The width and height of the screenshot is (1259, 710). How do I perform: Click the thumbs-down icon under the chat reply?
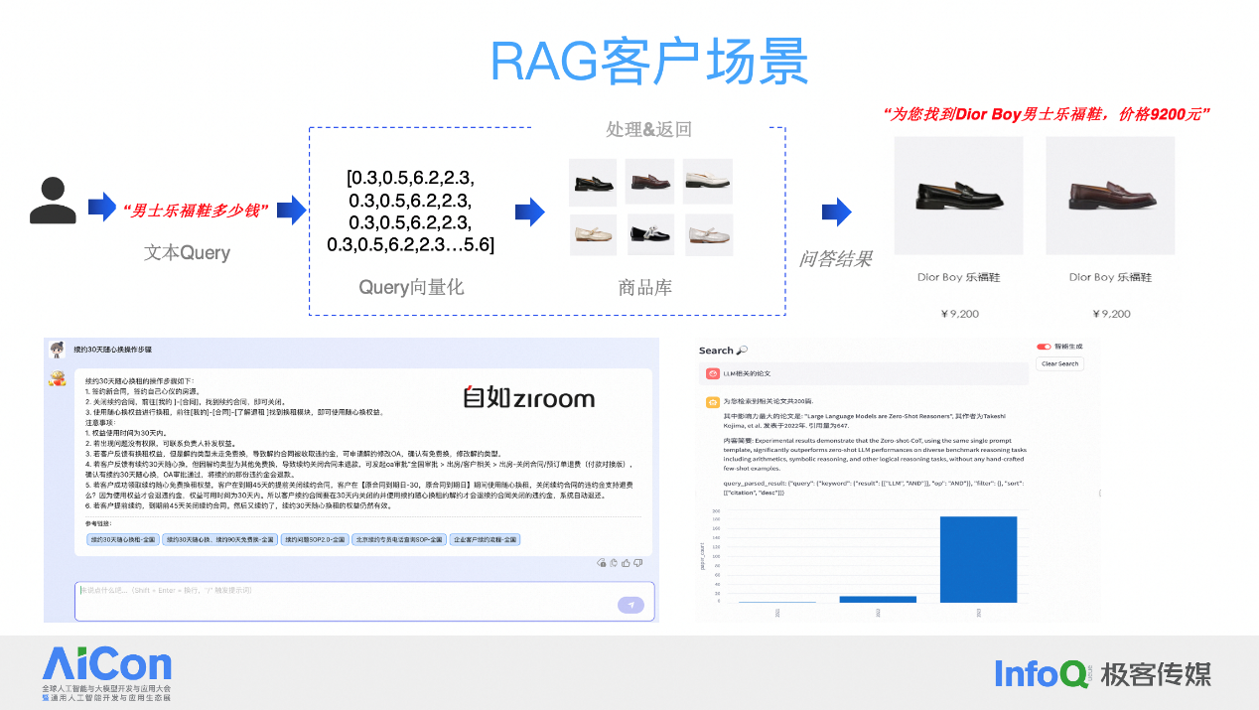tap(637, 563)
